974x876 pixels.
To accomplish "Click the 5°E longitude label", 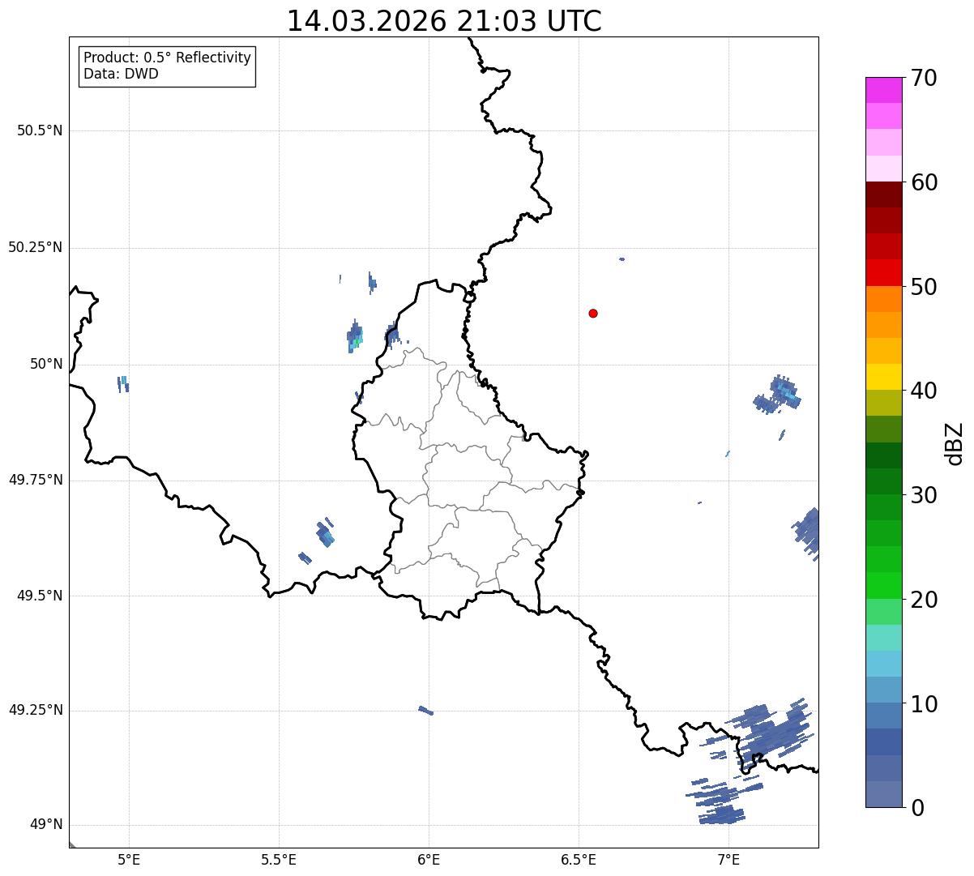I will tap(129, 862).
